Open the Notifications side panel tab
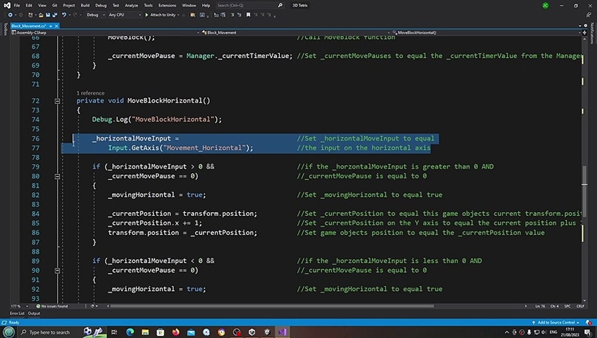Image resolution: width=597 pixels, height=338 pixels. click(592, 32)
